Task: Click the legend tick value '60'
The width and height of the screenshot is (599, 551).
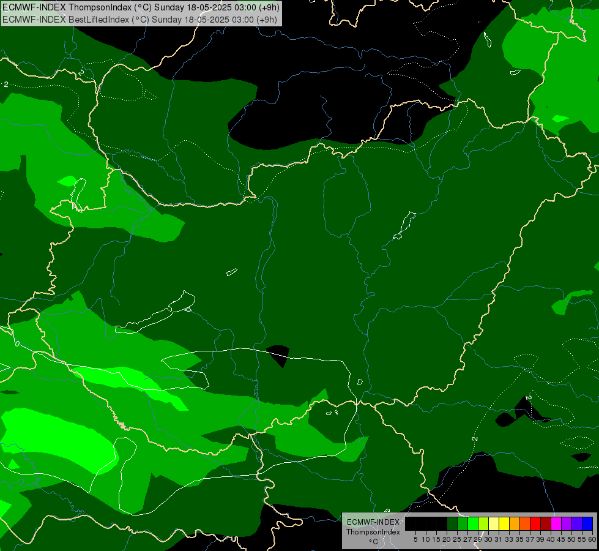Action: click(592, 539)
